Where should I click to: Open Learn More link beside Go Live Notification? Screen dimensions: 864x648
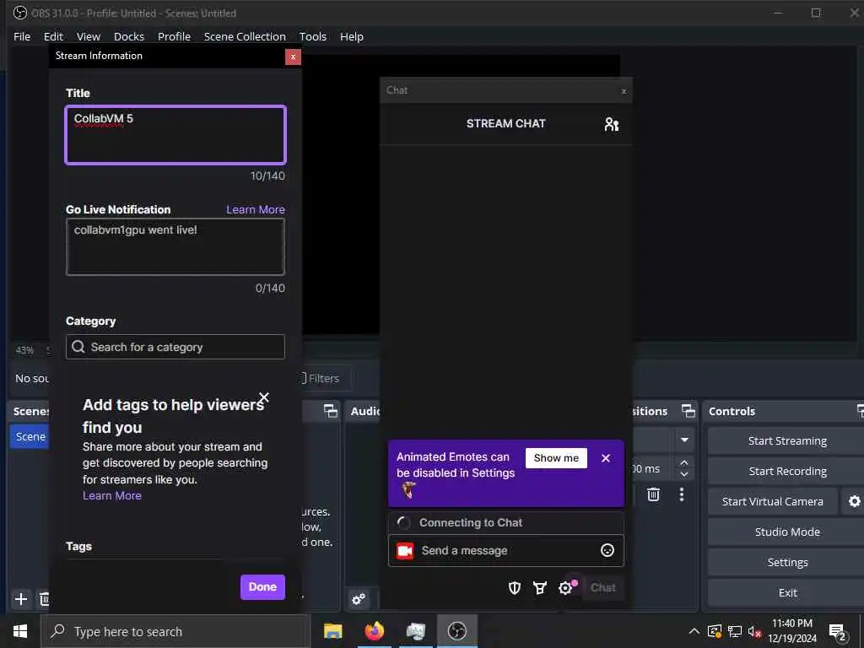click(255, 209)
